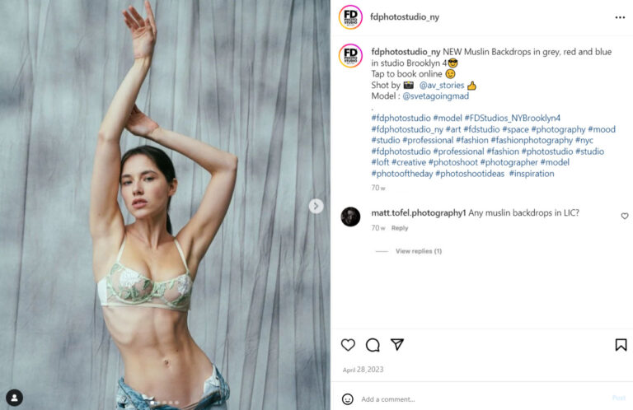Open the emoji picker in the comment box
This screenshot has height=410, width=633.
coord(348,399)
